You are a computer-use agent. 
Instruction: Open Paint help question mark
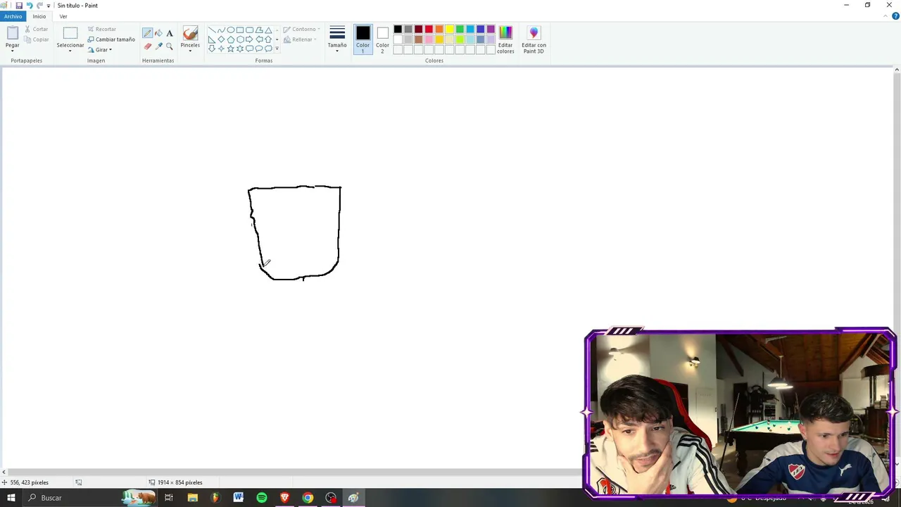click(x=896, y=16)
